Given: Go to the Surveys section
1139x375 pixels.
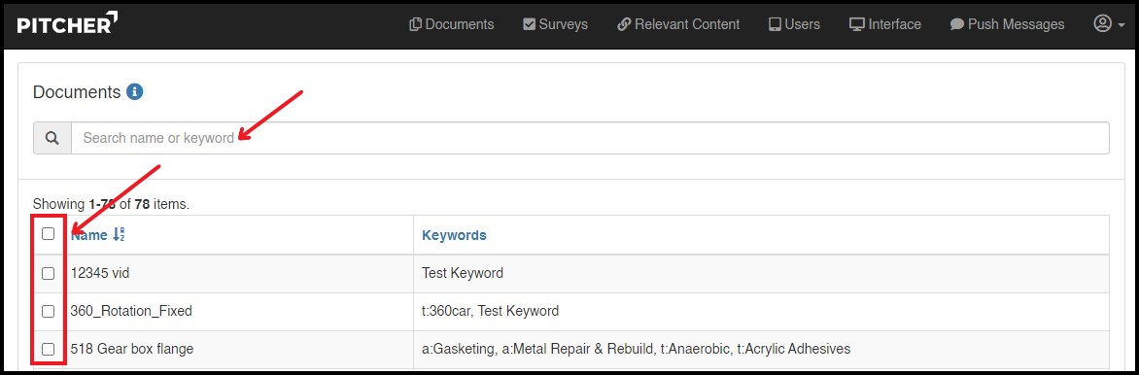Looking at the screenshot, I should coord(555,24).
